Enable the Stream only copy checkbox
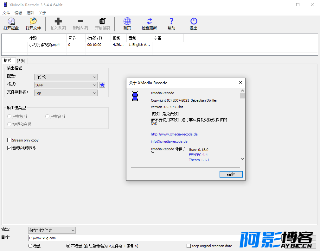 (9, 140)
